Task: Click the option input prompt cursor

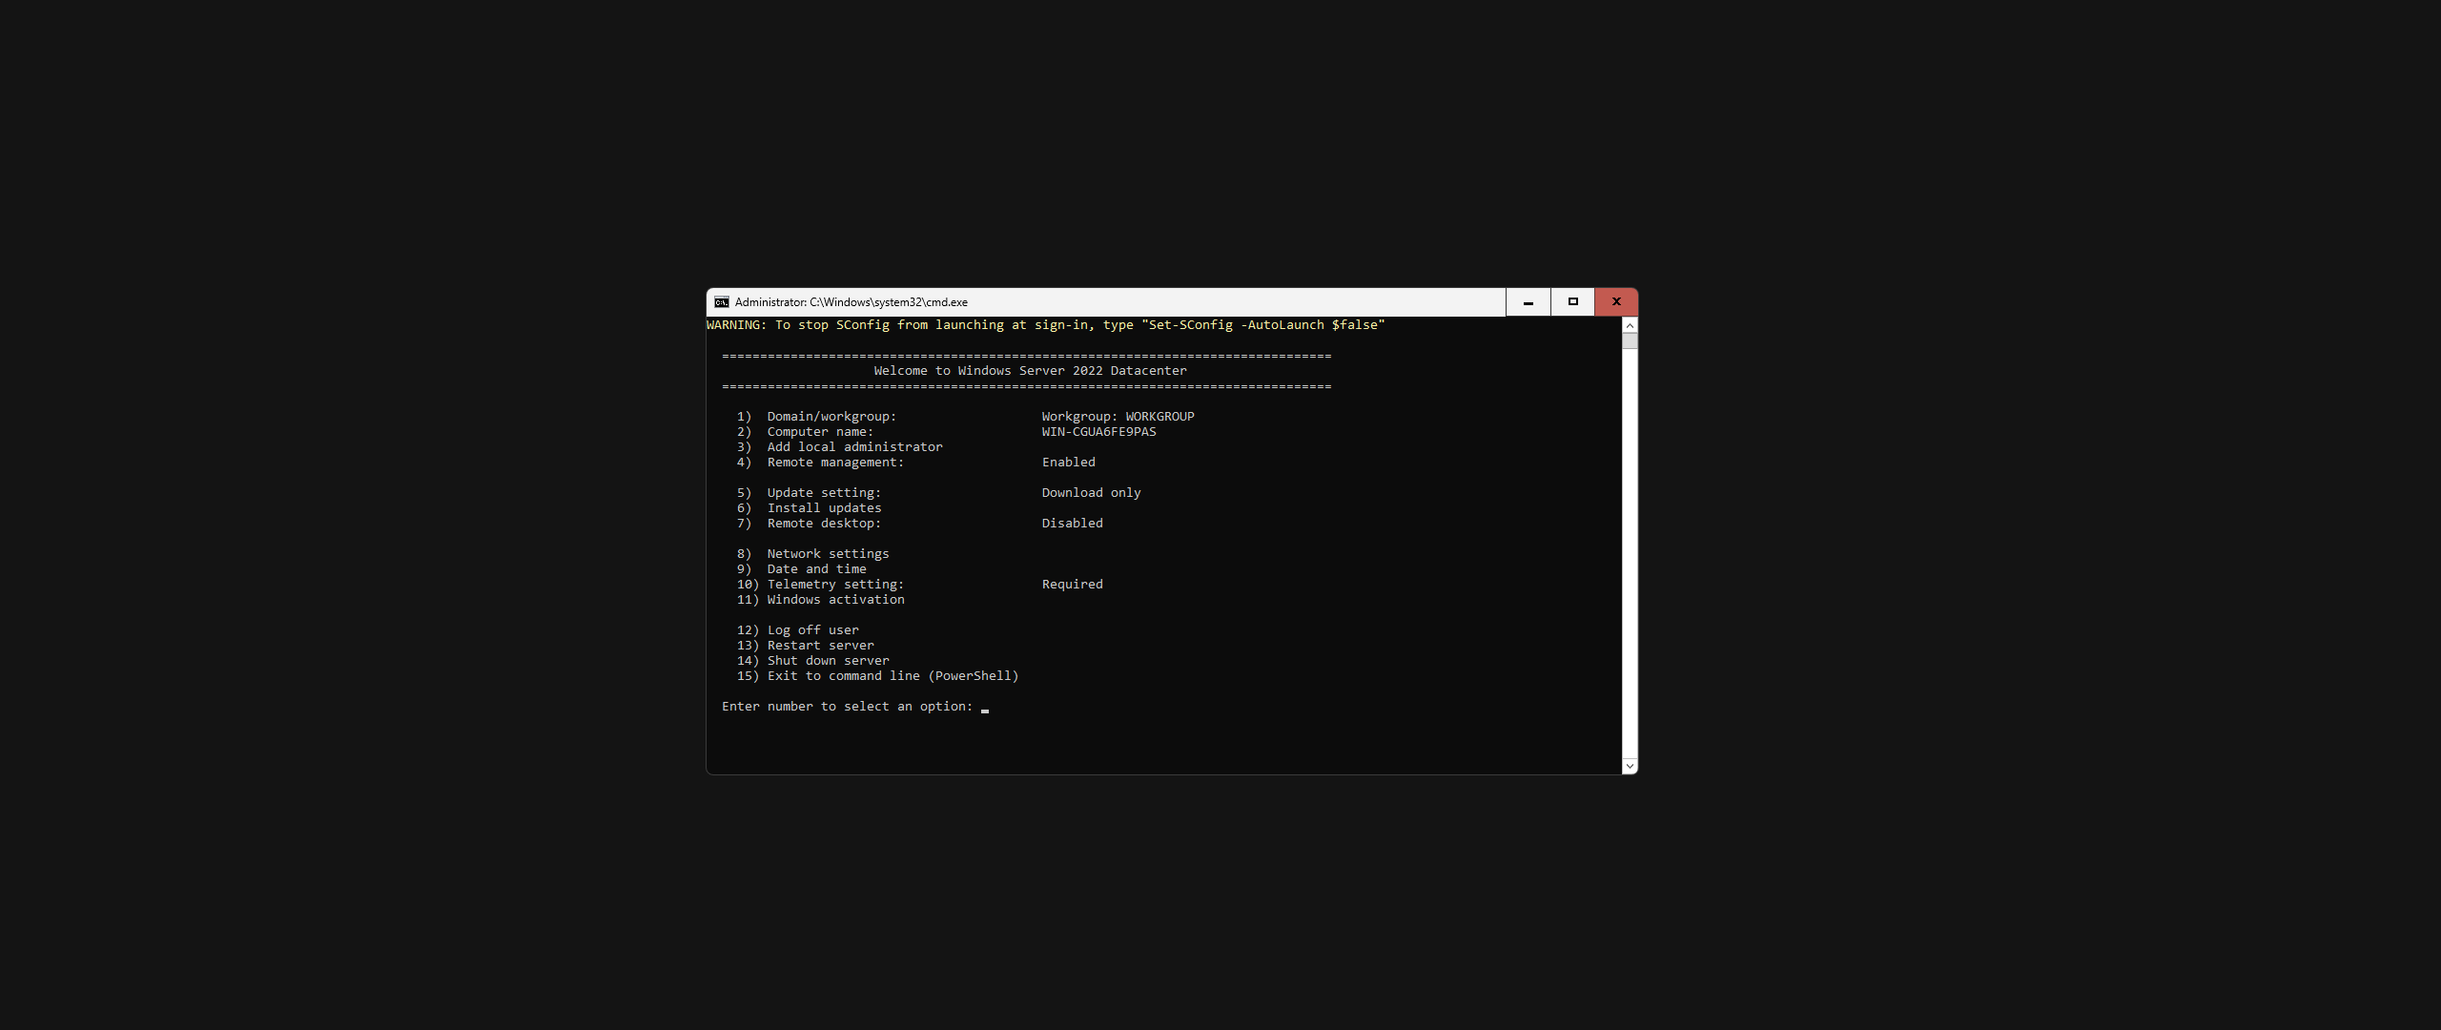Action: coord(985,708)
